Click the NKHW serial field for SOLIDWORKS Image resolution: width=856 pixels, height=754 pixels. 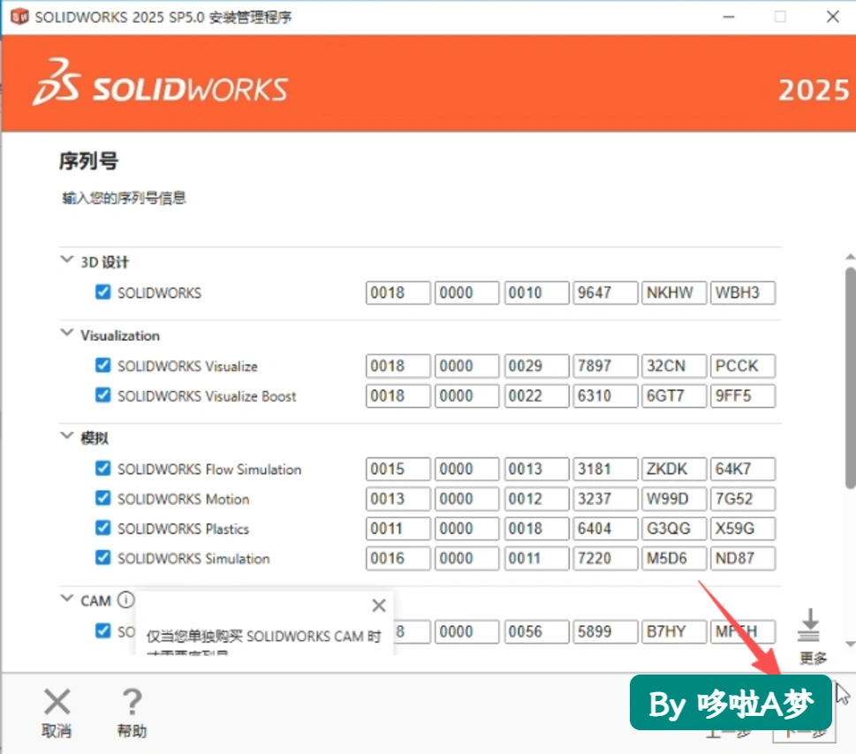[674, 292]
